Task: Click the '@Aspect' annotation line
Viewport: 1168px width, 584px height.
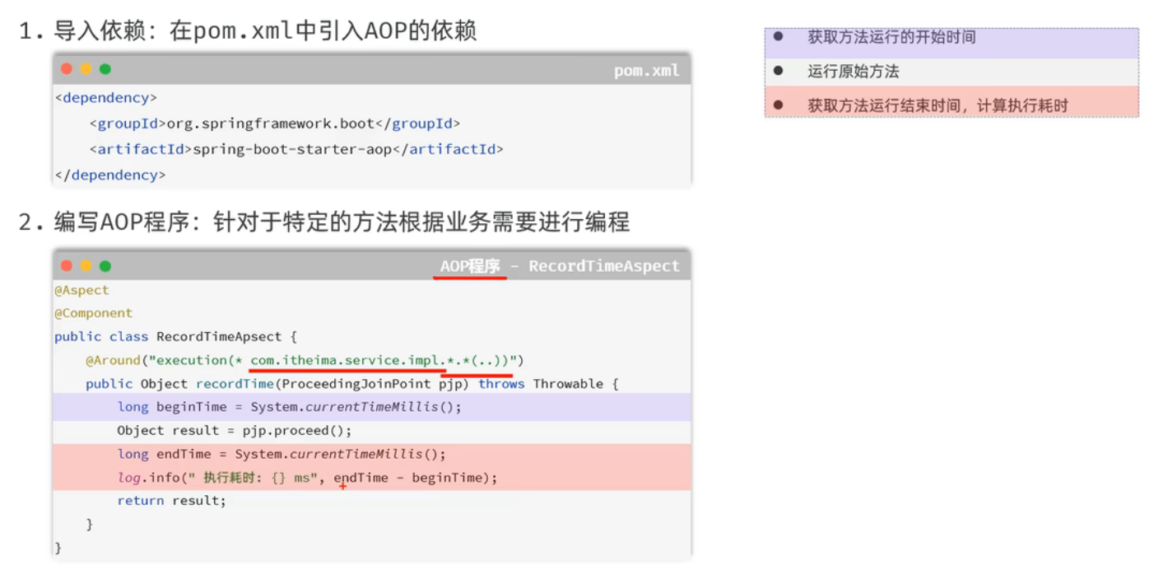Action: click(x=81, y=290)
